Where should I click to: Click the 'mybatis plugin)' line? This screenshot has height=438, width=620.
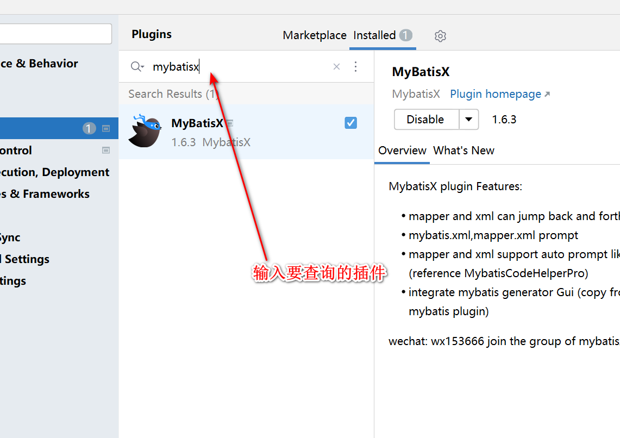click(x=449, y=311)
